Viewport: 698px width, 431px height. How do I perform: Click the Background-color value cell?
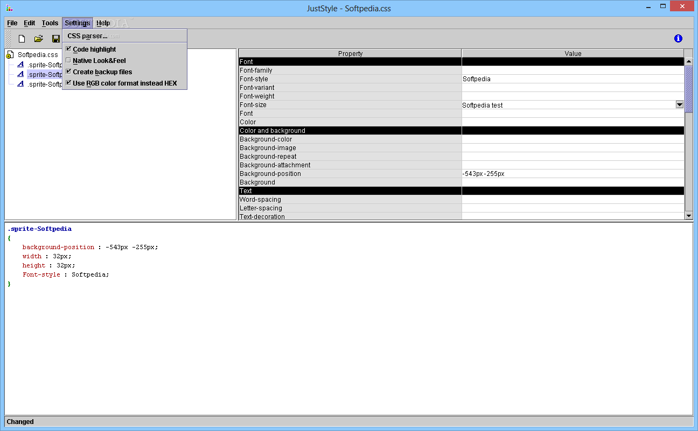click(x=573, y=139)
